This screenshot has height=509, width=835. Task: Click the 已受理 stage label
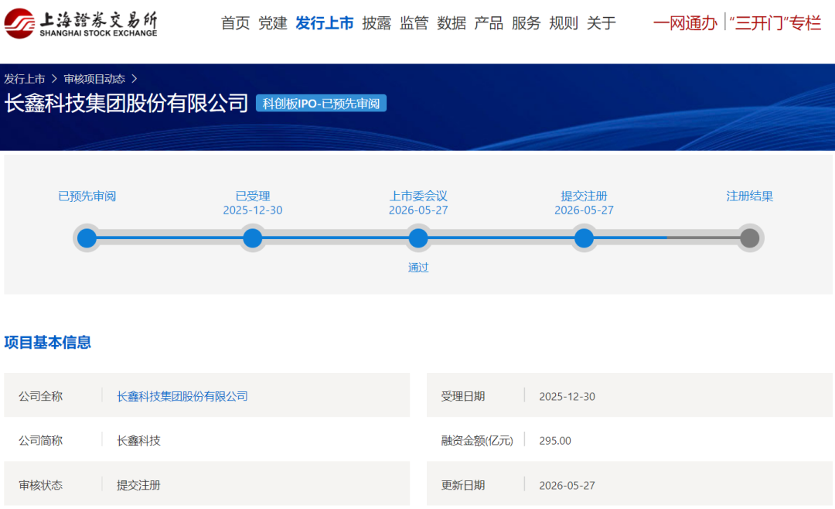252,196
